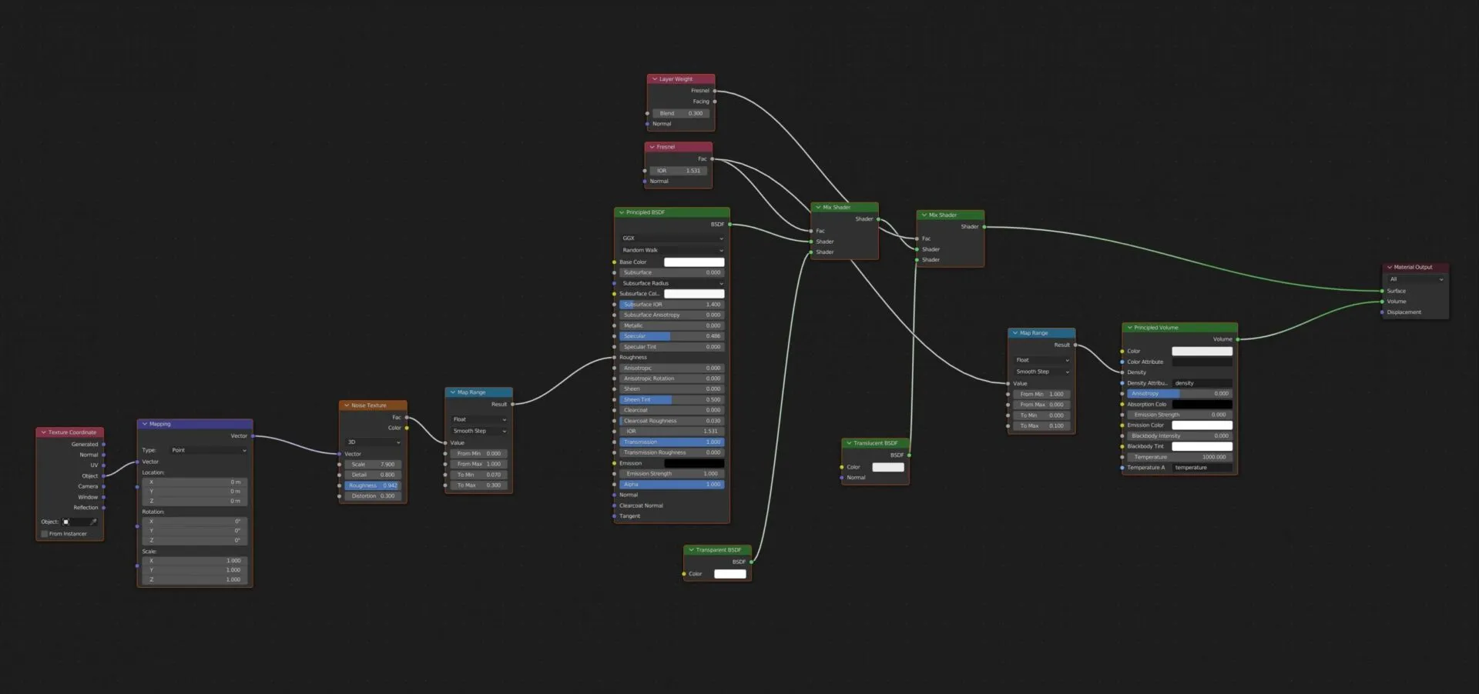Viewport: 1479px width, 694px height.
Task: Open the Mapping Type Point dropdown
Action: (208, 450)
